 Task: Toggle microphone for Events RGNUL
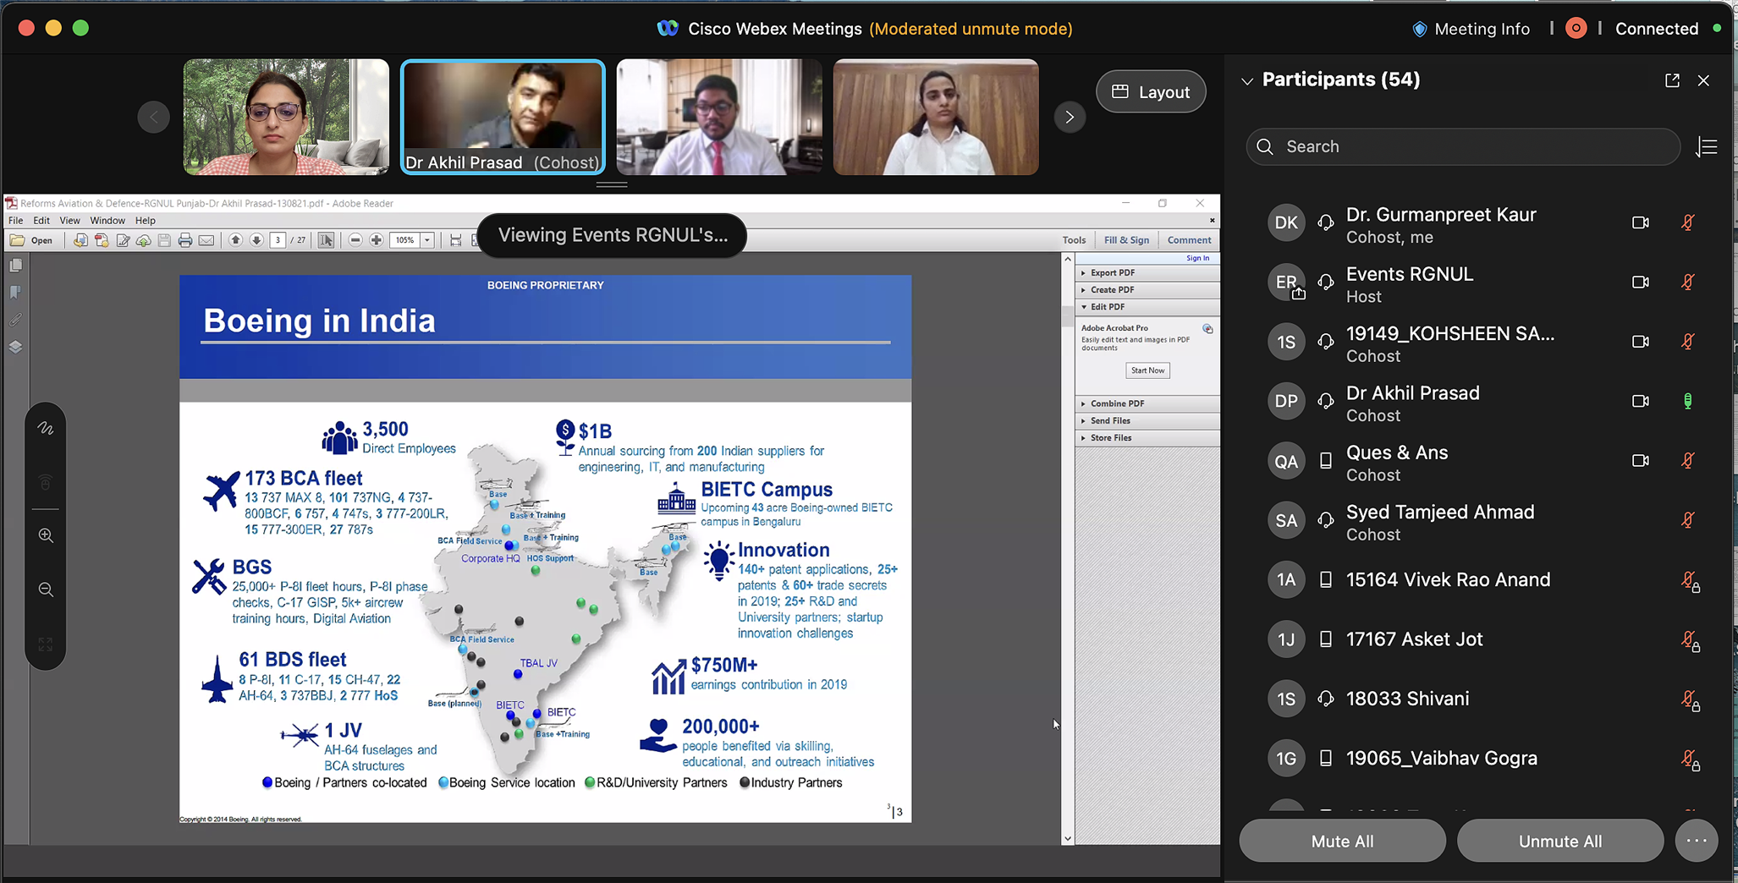coord(1687,282)
